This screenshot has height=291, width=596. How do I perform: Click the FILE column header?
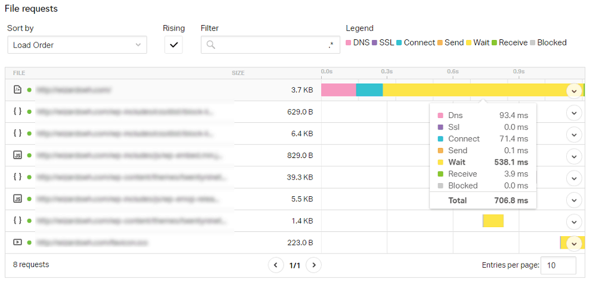[19, 73]
